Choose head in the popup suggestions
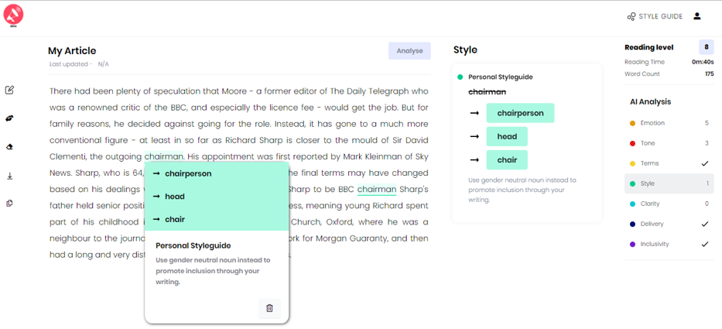The image size is (722, 329). [217, 197]
